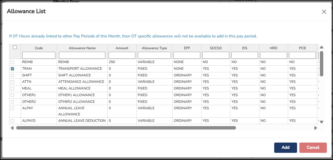Screen dimensions: 333x160
Task: Sort by the Code column header
Action: pos(39,48)
